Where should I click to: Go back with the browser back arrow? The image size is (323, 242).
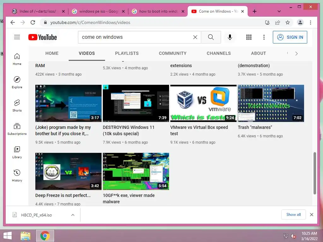point(13,22)
